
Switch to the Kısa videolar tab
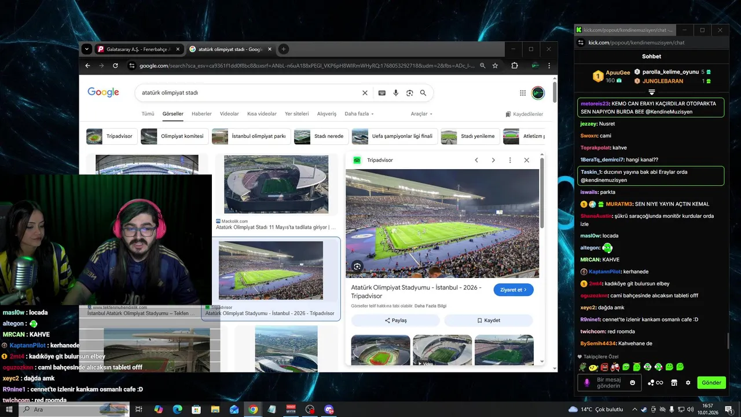point(262,114)
